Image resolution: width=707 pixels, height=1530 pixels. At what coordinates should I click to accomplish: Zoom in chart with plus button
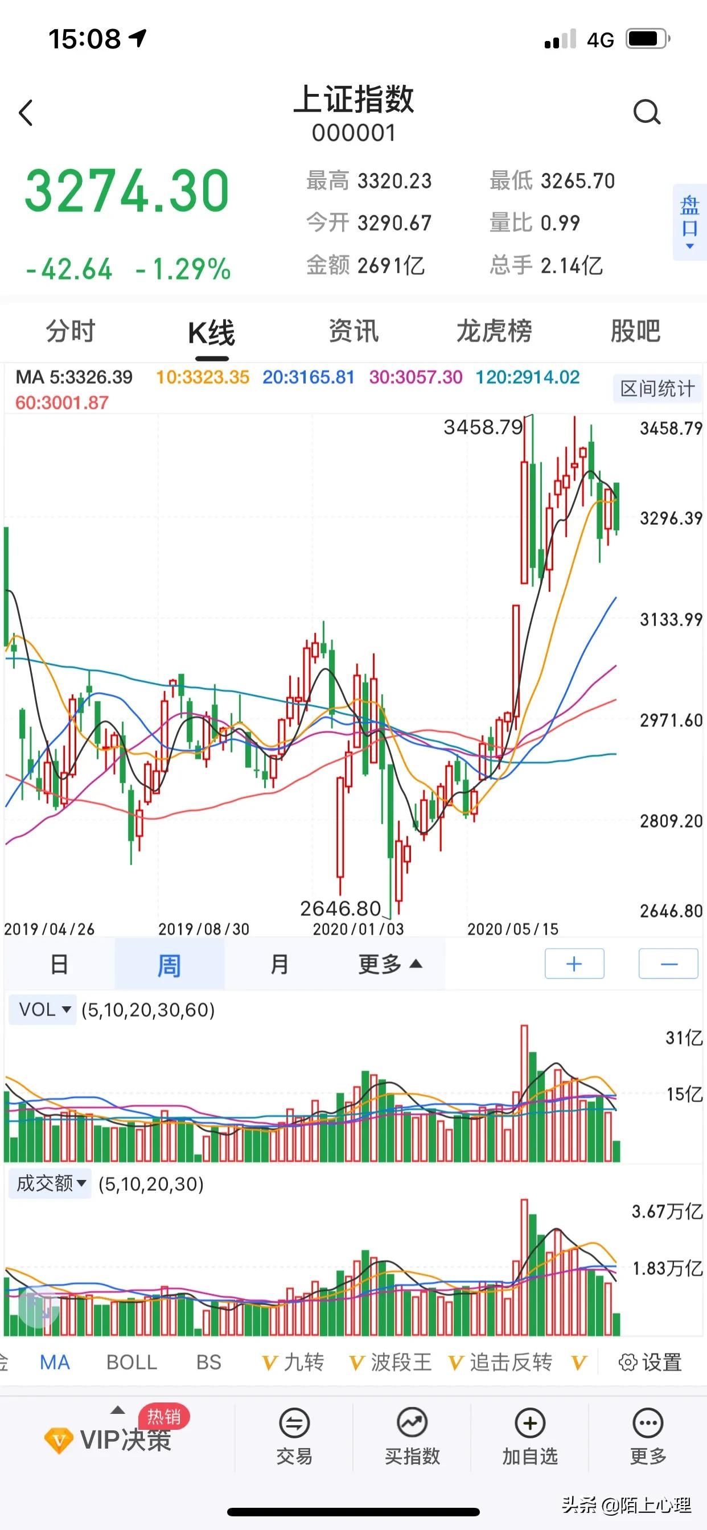(574, 964)
